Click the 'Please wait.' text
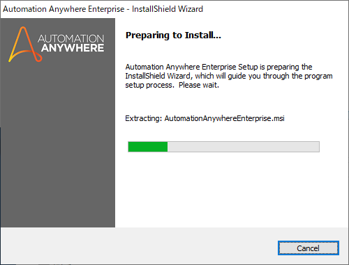Viewport: 349px width, 265px height. click(199, 85)
